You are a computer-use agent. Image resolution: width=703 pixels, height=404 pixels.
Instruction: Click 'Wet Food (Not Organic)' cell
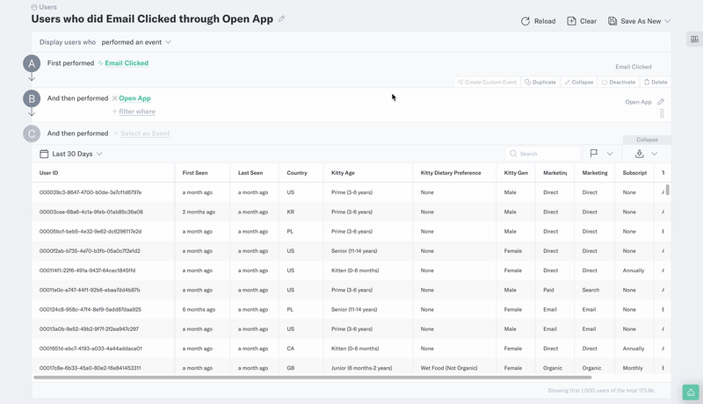coord(449,368)
